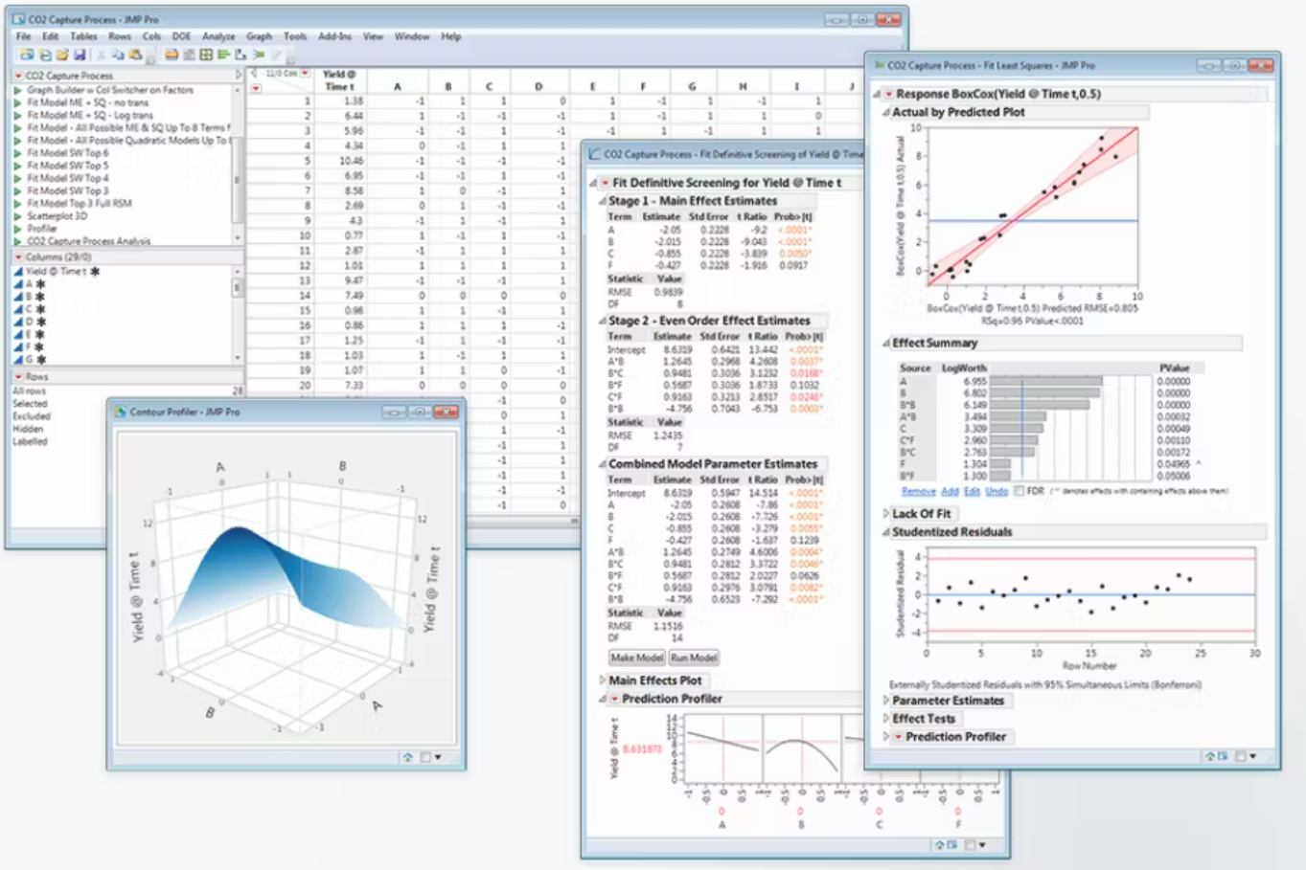The height and width of the screenshot is (870, 1306).
Task: Toggle the checkbox in Fit Least Squares footer
Action: pyautogui.click(x=1240, y=756)
